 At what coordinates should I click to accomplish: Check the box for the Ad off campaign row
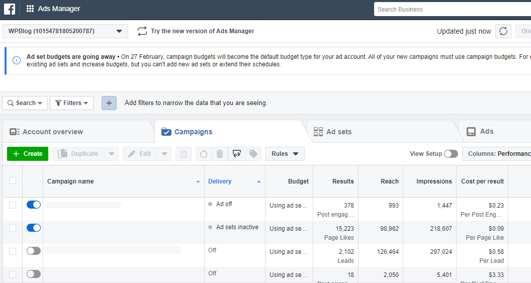tap(13, 205)
